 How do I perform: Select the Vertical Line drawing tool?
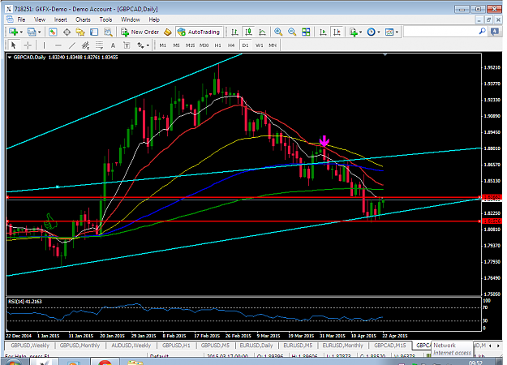point(45,45)
